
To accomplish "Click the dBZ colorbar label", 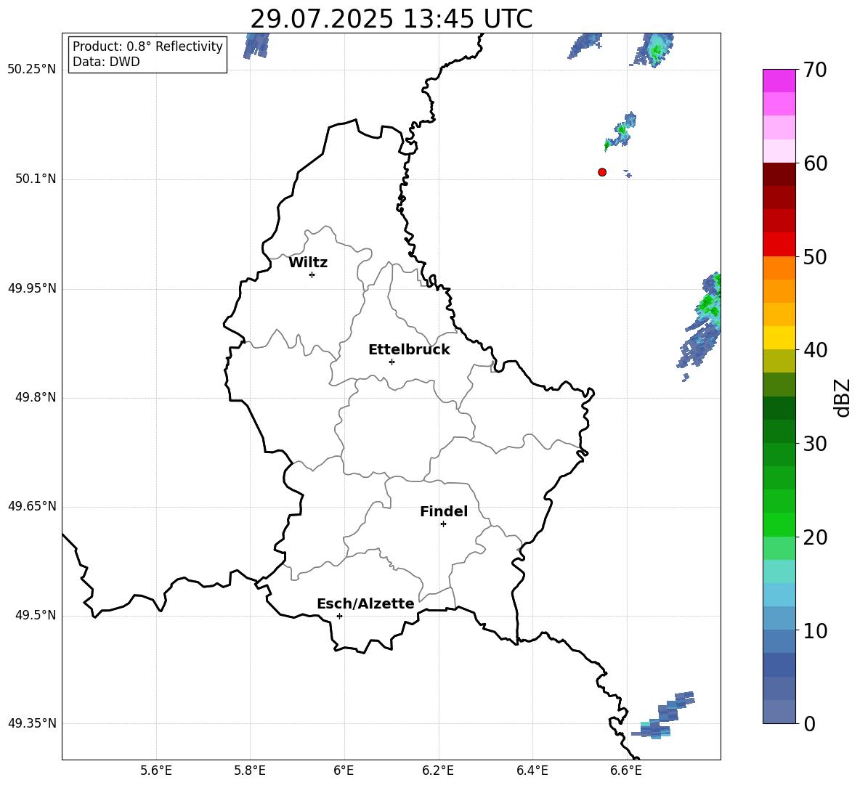I will 842,397.
